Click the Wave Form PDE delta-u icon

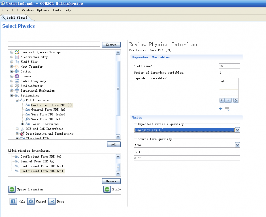tap(28, 114)
